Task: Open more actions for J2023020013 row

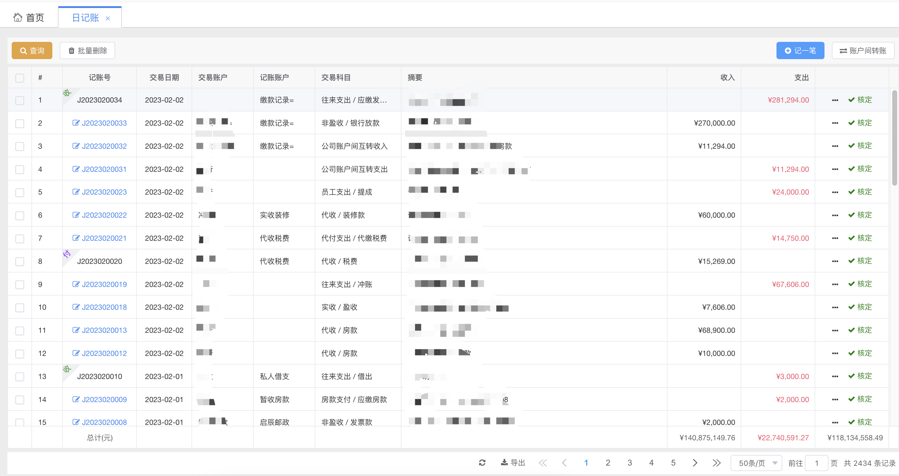Action: tap(835, 330)
